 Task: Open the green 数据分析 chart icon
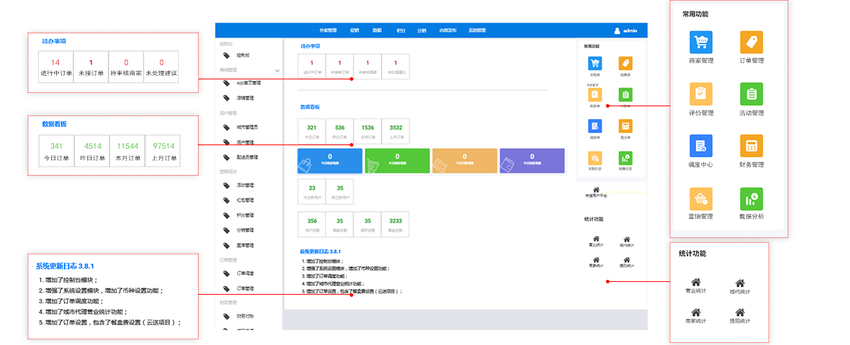click(751, 198)
